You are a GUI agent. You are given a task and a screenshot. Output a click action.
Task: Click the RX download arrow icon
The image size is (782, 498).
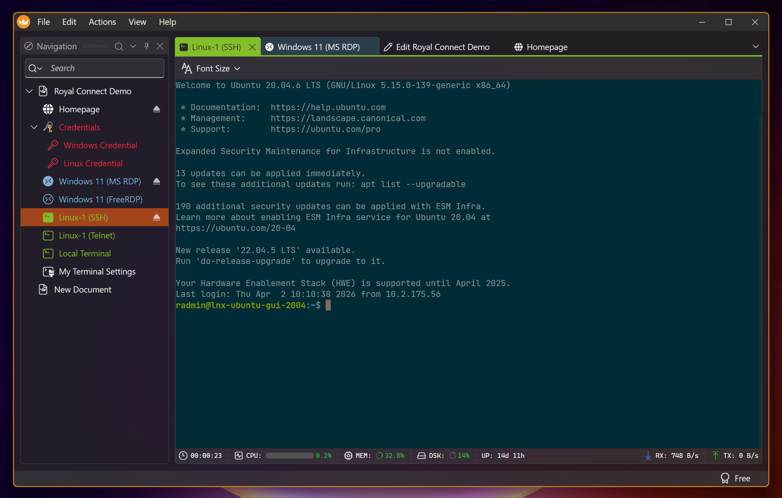point(648,455)
